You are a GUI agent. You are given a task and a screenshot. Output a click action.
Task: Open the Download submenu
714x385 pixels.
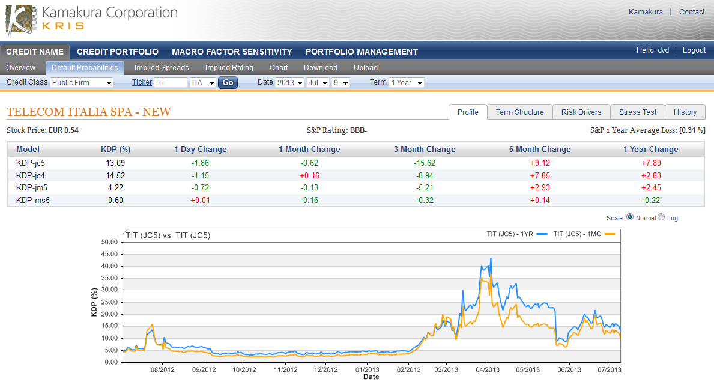pyautogui.click(x=321, y=68)
